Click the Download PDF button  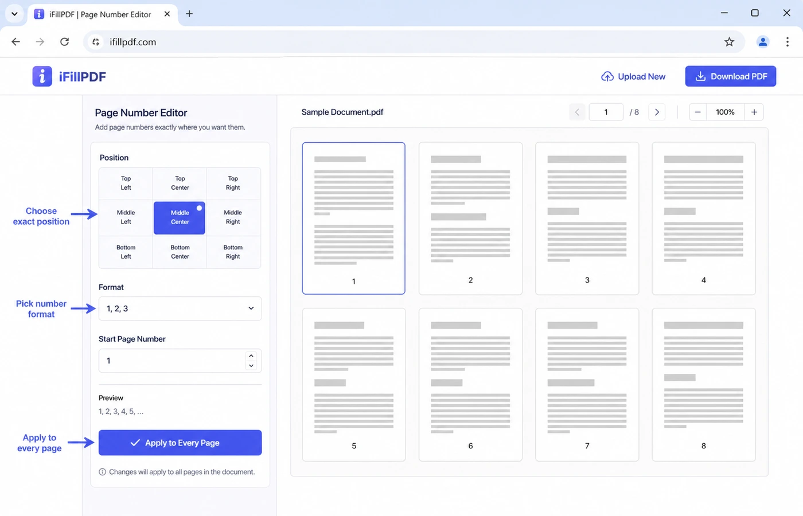tap(730, 76)
